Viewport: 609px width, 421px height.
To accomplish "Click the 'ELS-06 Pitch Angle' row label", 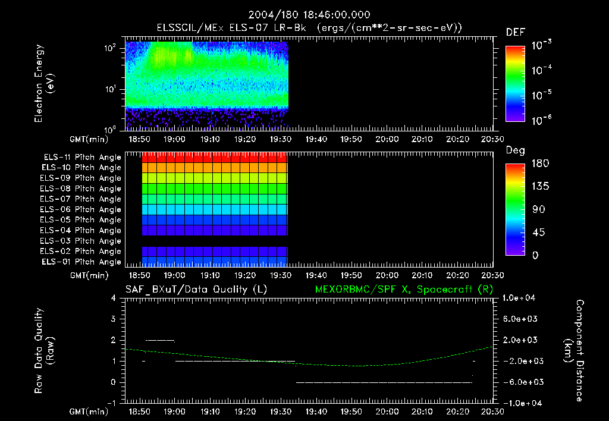I will coord(81,209).
